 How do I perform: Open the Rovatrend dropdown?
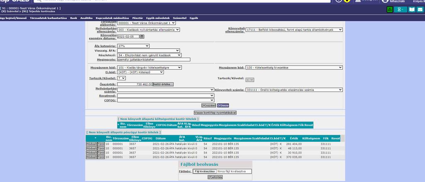(166, 96)
